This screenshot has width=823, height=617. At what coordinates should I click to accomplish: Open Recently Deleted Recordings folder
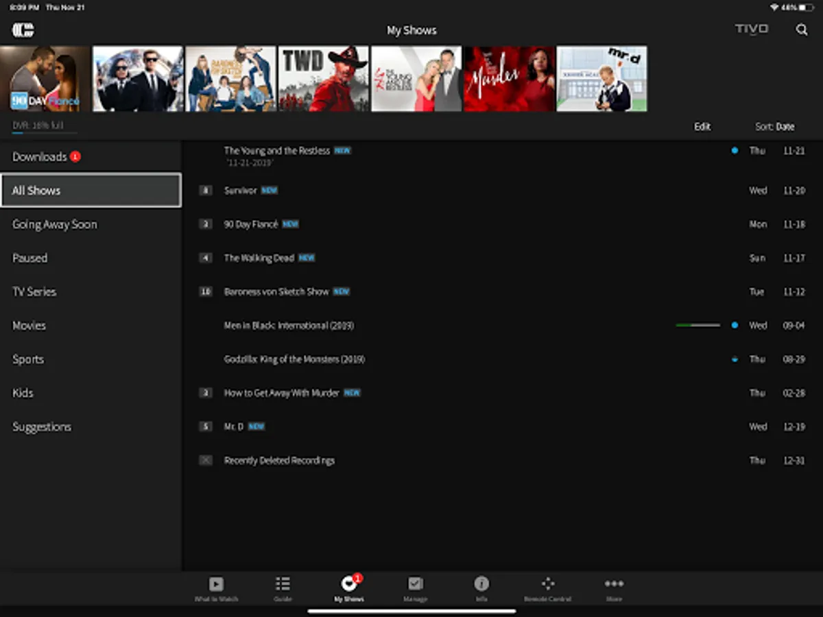pos(278,461)
